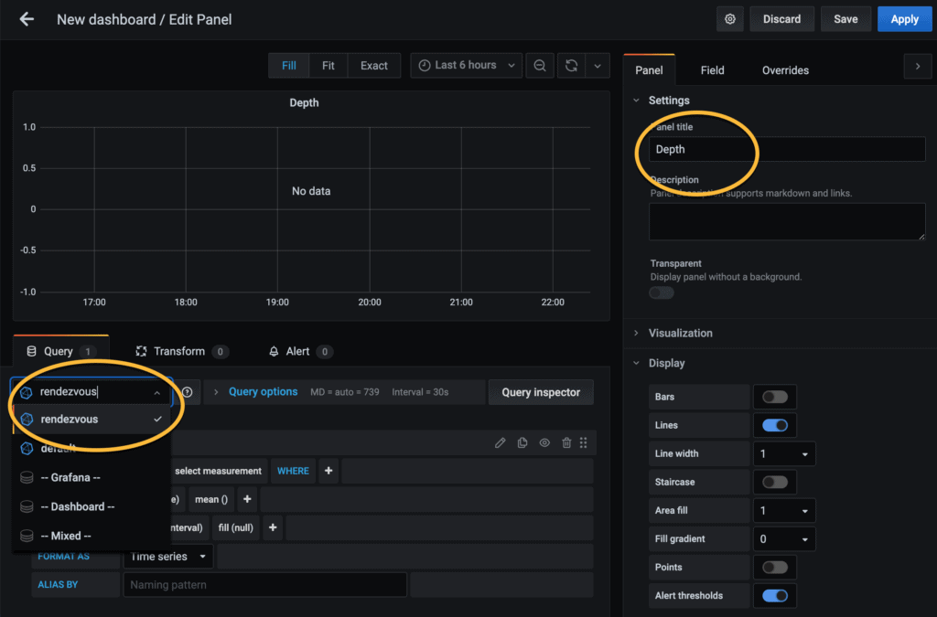Click the query drag handle icon
The image size is (937, 617).
583,442
